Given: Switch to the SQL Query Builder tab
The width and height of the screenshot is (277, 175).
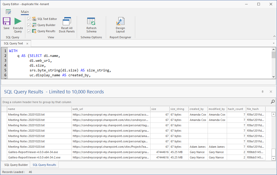Looking at the screenshot, I should click(16, 165).
